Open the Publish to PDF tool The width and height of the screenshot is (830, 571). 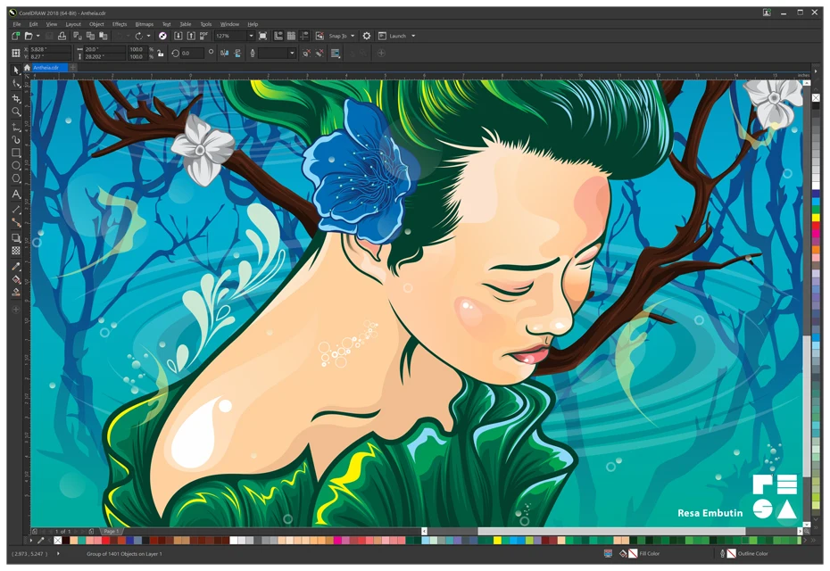205,35
